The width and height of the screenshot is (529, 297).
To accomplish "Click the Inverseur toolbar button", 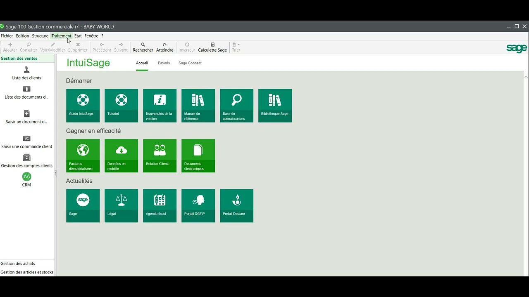I will coord(187,47).
